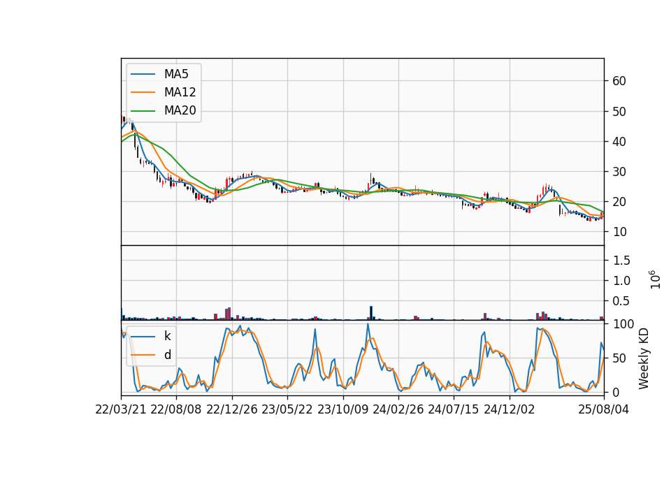
Task: Click the blue MA5 legend line sample
Action: 143,74
